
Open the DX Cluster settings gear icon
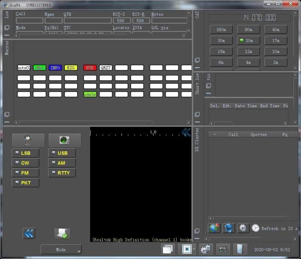[x=242, y=228]
